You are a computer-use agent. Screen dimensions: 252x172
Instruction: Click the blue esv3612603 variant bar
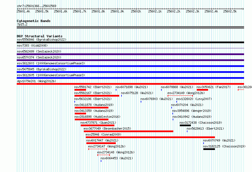[130, 66]
